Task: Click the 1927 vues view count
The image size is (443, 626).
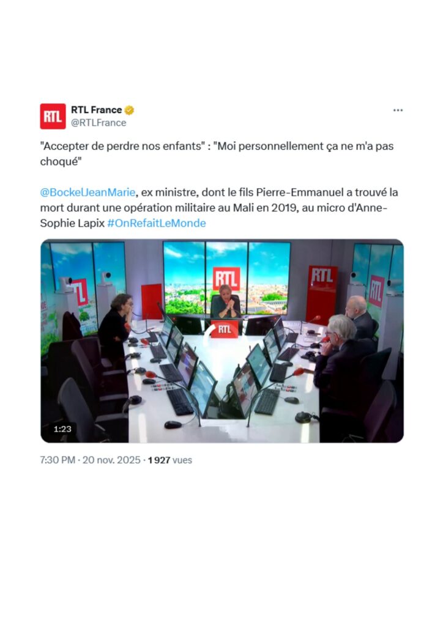Action: (169, 460)
